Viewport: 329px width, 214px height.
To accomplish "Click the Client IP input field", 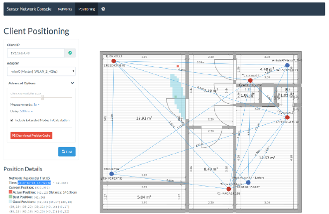I will tap(36, 53).
